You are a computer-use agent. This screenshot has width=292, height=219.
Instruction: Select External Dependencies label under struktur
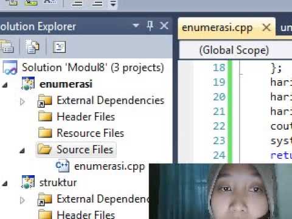(x=103, y=199)
